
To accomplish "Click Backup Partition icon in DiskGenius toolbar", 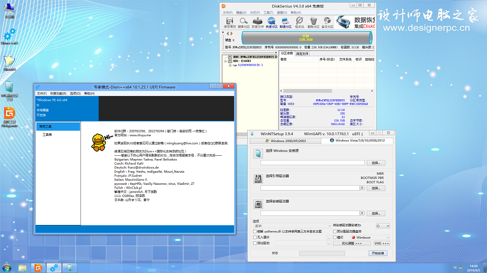I will pos(327,22).
